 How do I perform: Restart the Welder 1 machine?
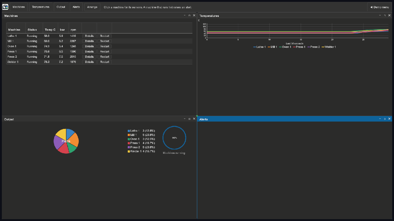[104, 62]
